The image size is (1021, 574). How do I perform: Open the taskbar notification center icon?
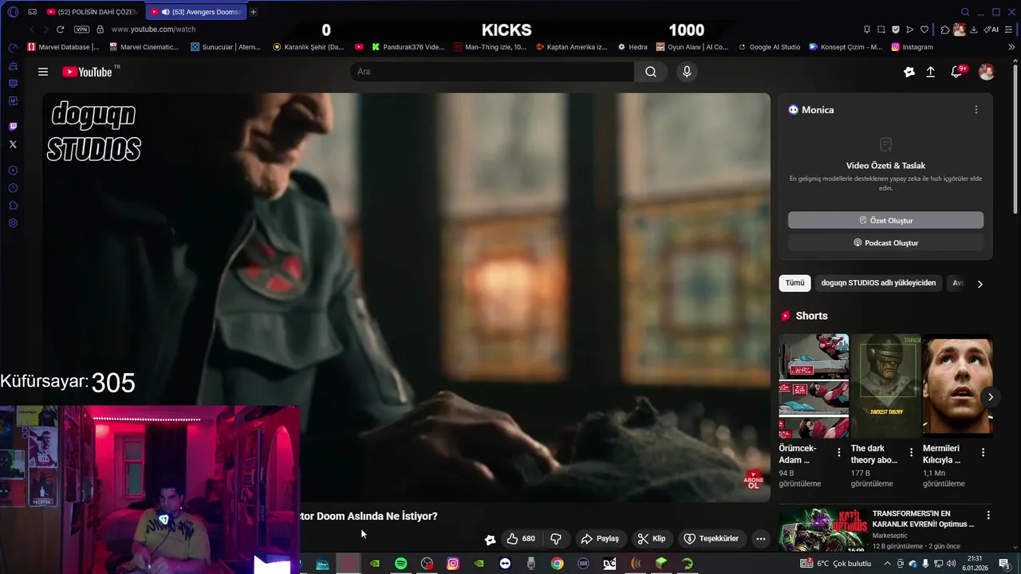[1004, 564]
